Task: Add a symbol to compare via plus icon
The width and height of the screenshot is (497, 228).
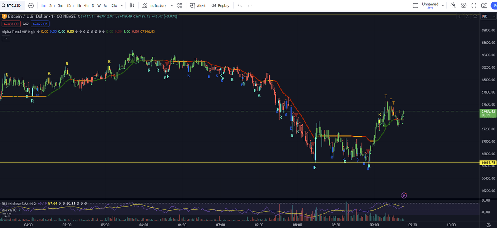Action: [x=31, y=6]
